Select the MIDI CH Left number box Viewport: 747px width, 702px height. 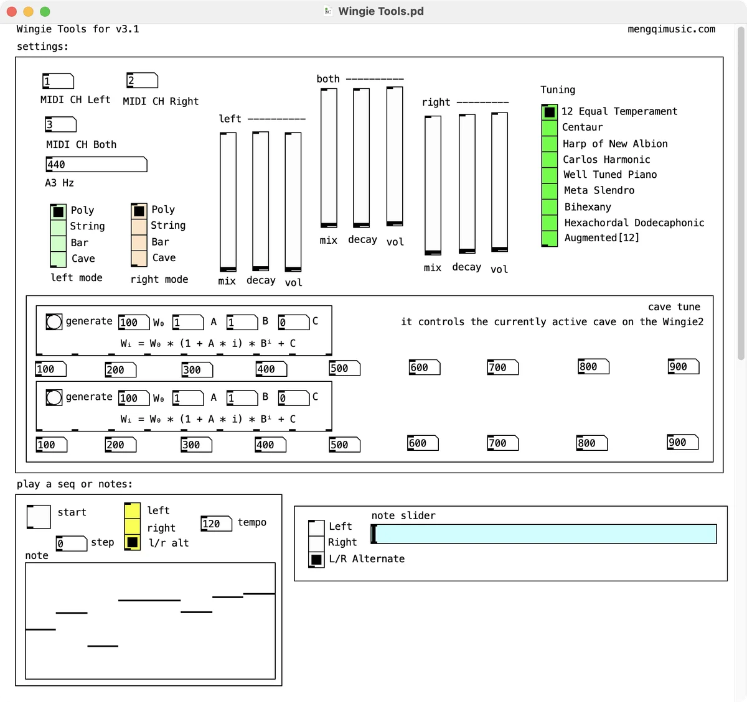click(x=58, y=81)
